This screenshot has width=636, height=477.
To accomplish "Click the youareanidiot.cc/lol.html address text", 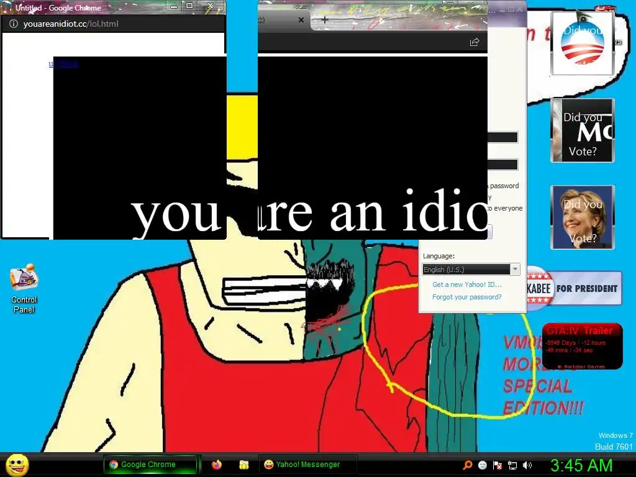I will click(71, 24).
